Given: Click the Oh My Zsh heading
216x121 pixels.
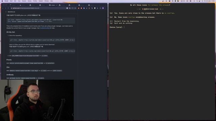Looking at the screenshot, I should (10, 32).
